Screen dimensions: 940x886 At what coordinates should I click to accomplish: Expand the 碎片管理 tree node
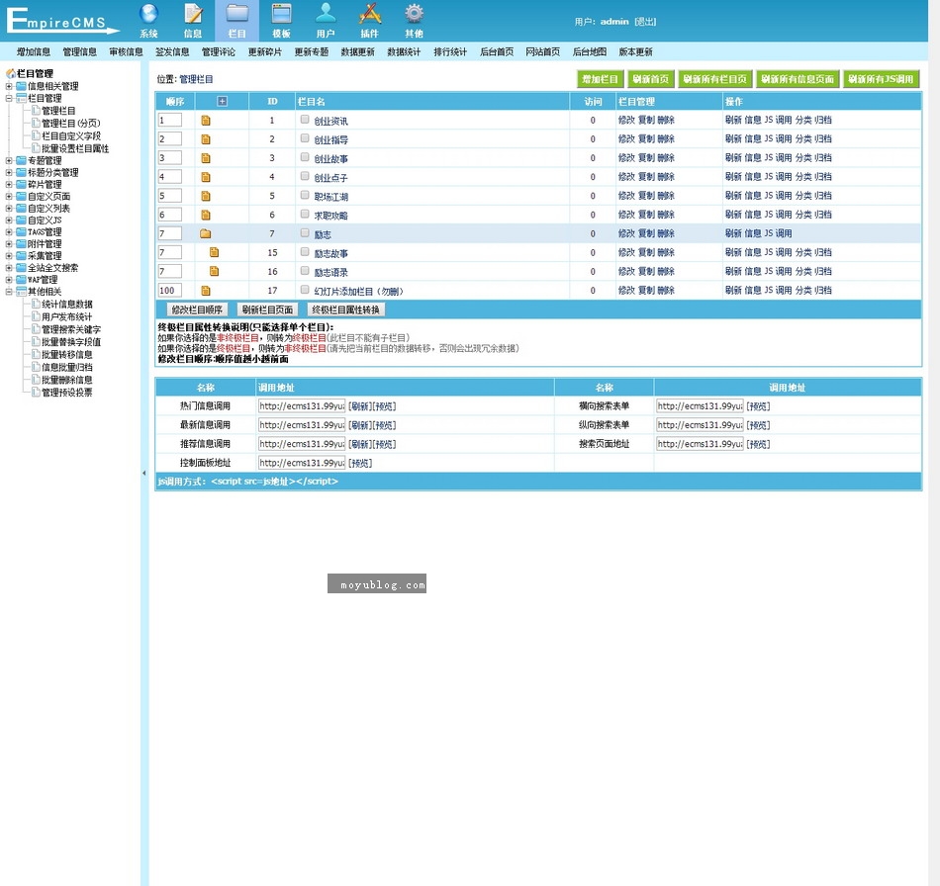pyautogui.click(x=9, y=185)
